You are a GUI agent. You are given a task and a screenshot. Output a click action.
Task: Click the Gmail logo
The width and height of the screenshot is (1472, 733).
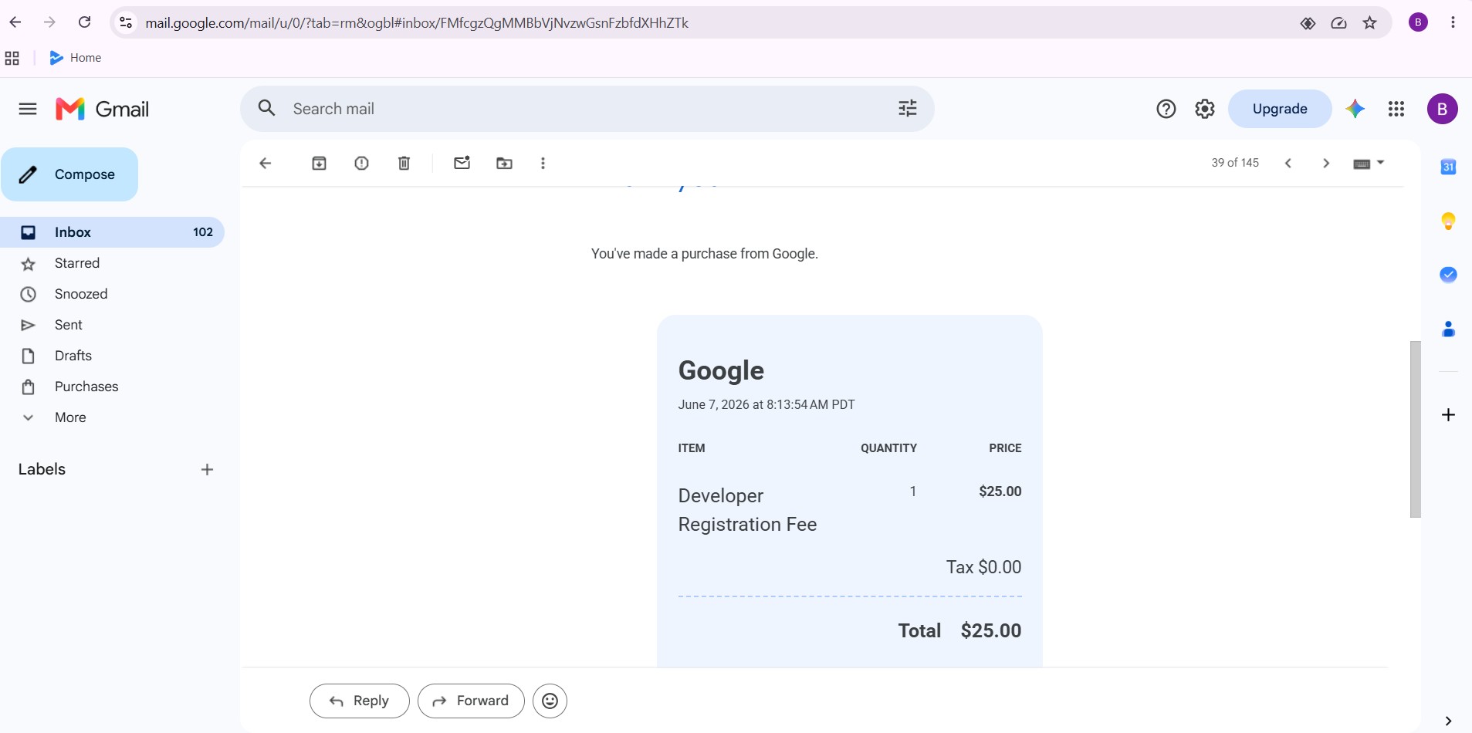click(103, 109)
